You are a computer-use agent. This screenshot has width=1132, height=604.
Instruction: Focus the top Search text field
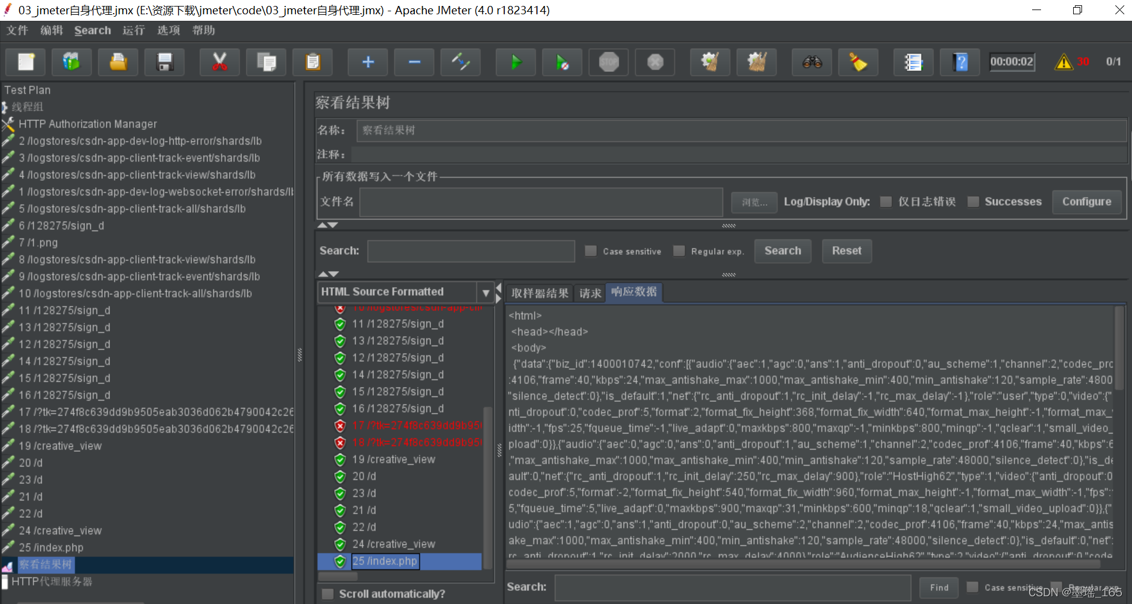471,251
